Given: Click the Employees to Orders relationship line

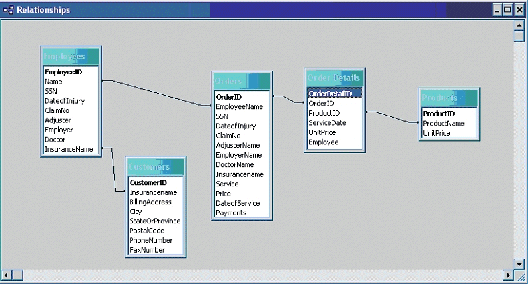Looking at the screenshot, I should click(x=156, y=93).
